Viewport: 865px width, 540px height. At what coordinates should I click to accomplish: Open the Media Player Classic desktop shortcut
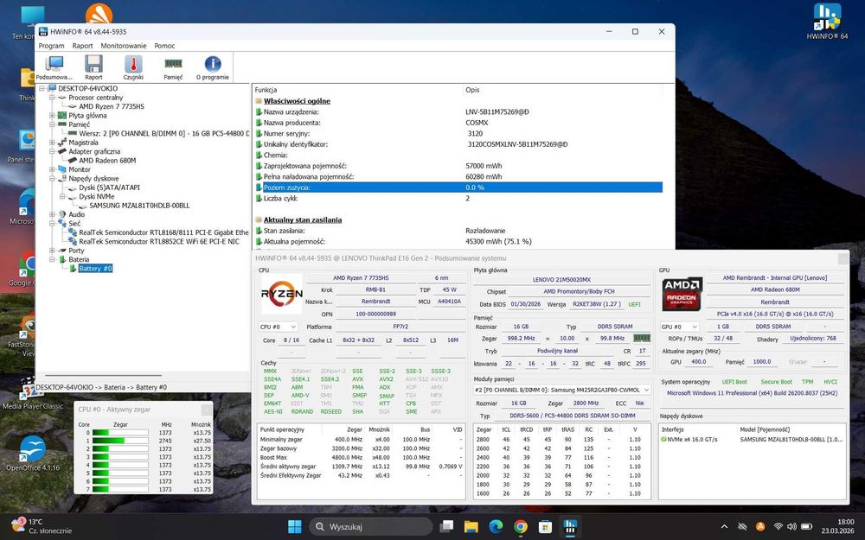pyautogui.click(x=33, y=394)
